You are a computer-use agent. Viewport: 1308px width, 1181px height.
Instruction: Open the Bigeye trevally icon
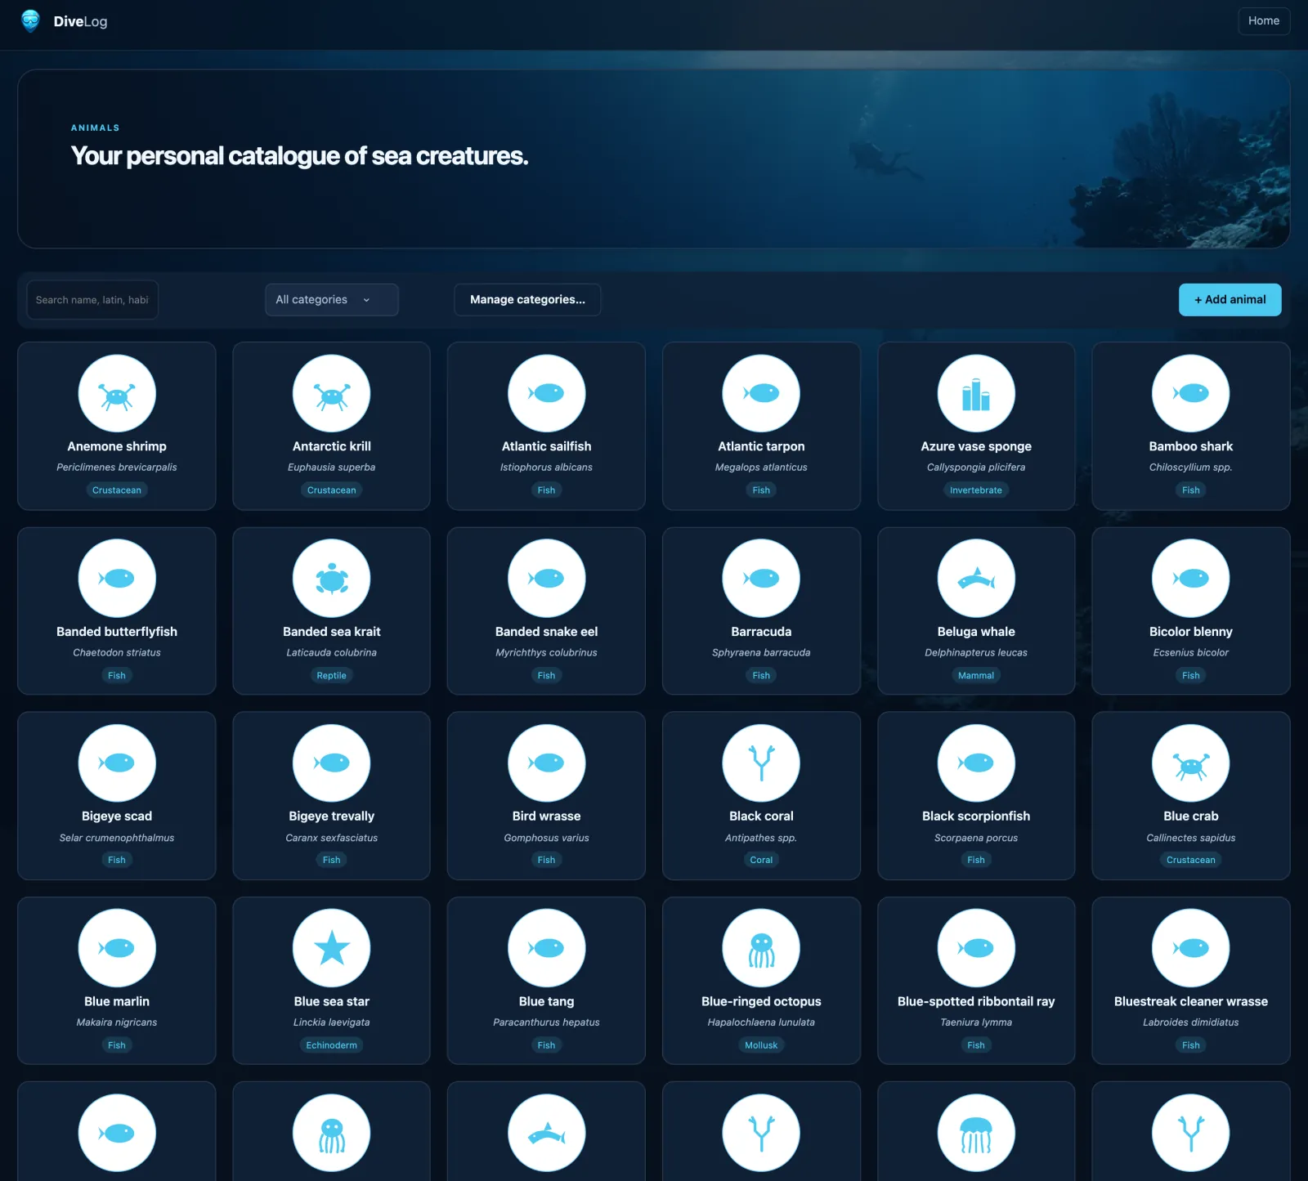332,763
